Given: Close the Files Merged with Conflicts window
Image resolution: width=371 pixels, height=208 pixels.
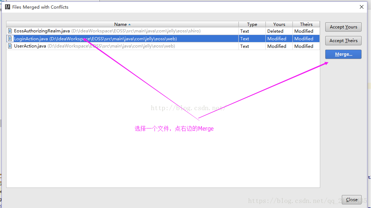Looking at the screenshot, I should pos(362,7).
